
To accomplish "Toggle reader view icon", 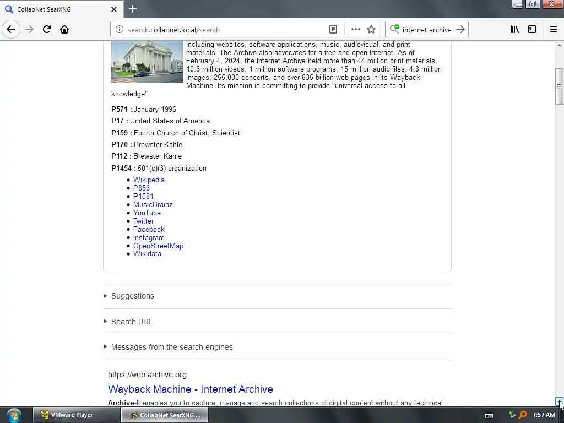I will point(333,30).
